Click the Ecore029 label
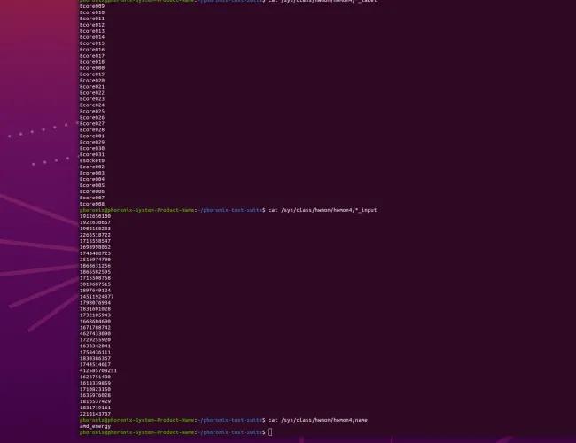 coord(92,142)
